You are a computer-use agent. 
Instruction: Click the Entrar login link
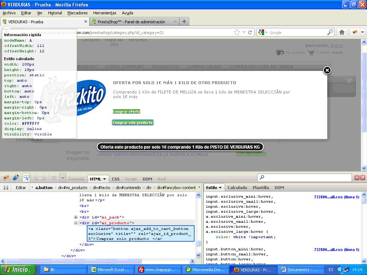click(x=337, y=45)
